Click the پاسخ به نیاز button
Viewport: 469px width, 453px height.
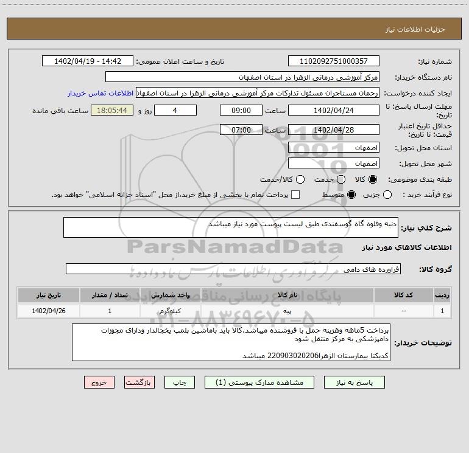(354, 382)
